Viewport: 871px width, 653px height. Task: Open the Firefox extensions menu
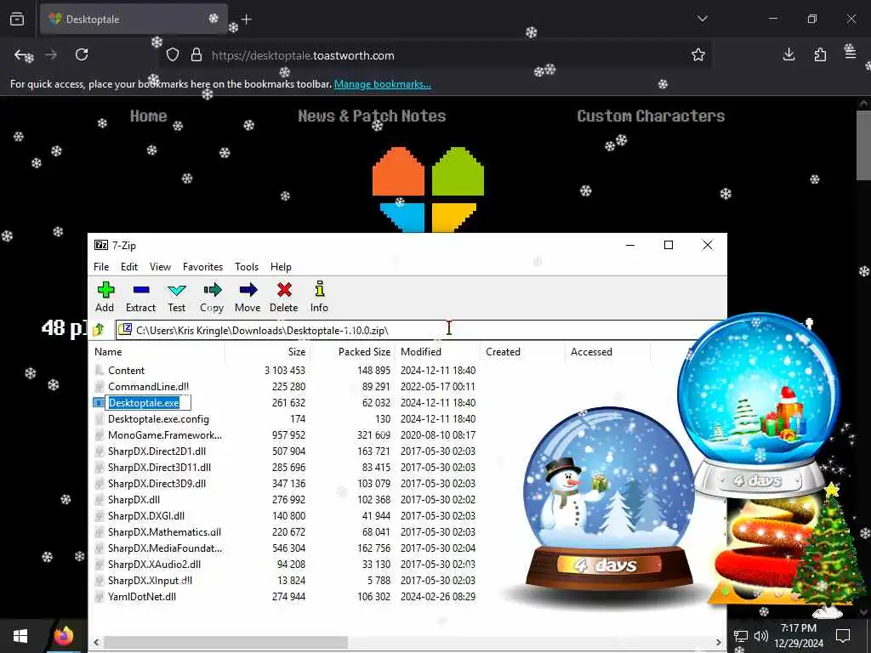(820, 54)
